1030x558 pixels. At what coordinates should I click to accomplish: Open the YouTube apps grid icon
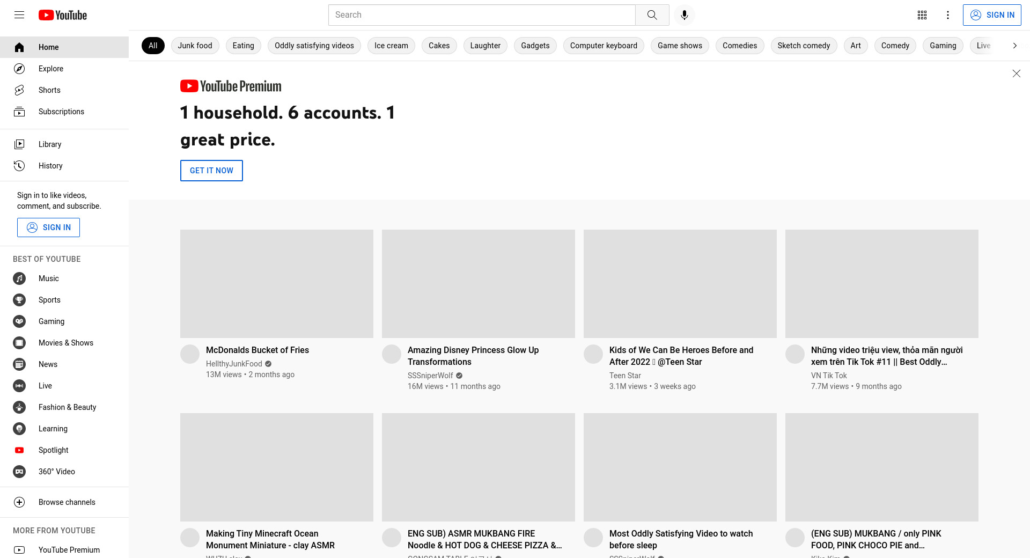point(922,15)
